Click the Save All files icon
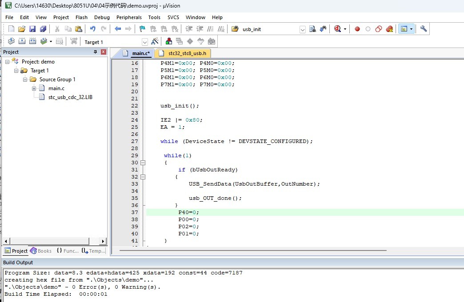464x302 pixels. 43,29
